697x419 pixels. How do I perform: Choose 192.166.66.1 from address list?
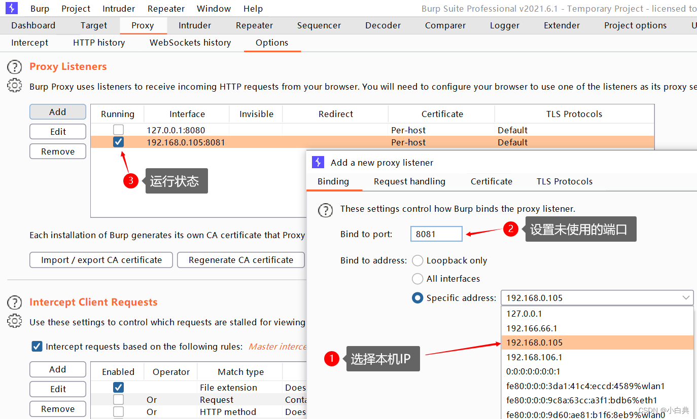point(597,328)
